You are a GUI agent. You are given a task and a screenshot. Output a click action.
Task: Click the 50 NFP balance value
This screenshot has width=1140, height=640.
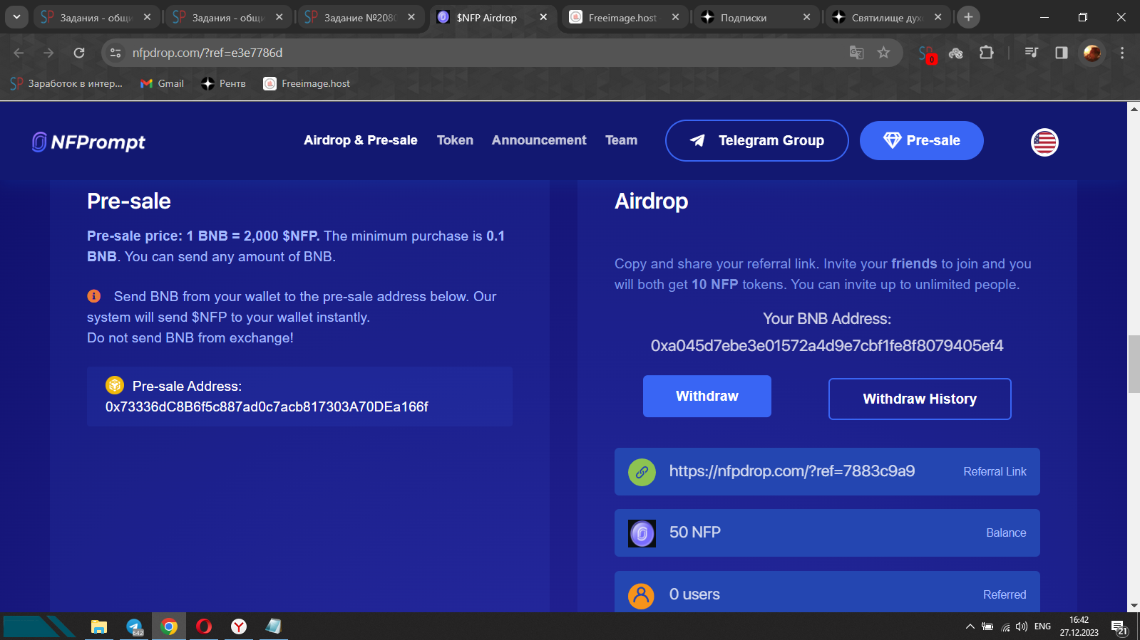(695, 533)
